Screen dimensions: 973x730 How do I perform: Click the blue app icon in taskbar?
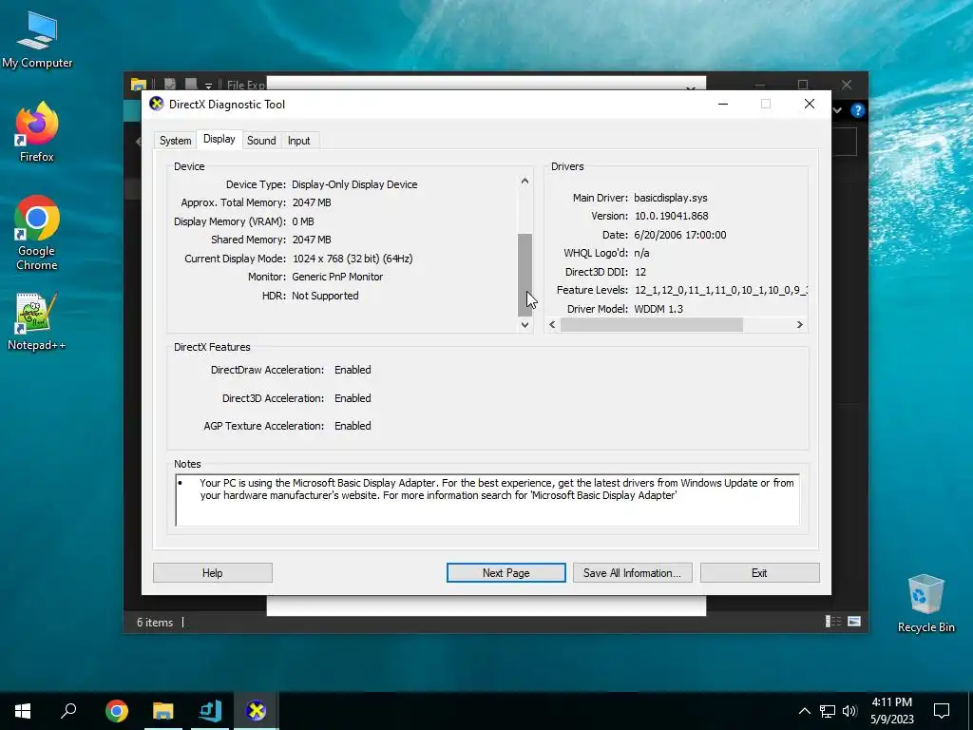coord(210,711)
